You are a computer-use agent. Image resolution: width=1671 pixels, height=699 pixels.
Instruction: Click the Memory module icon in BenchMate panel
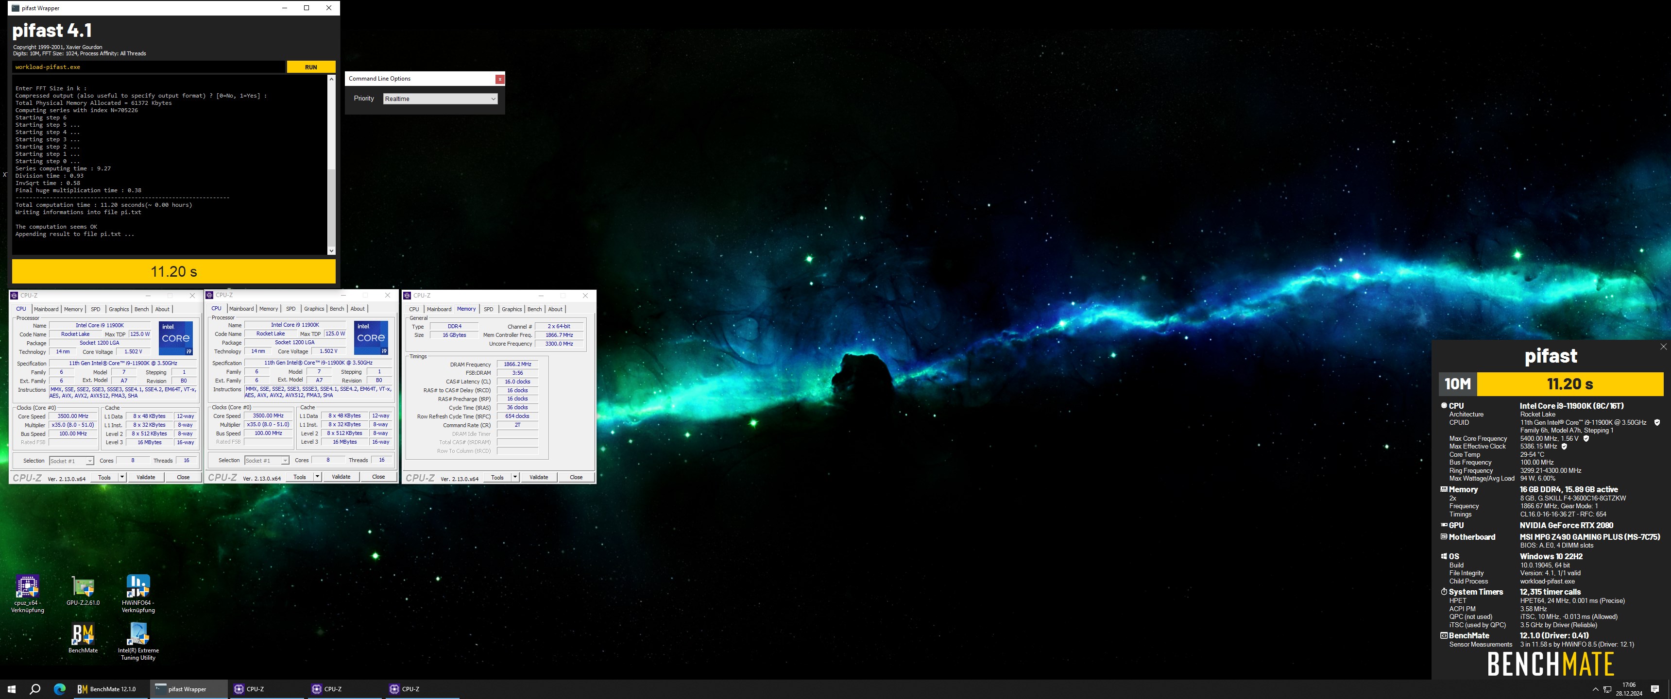click(x=1444, y=490)
